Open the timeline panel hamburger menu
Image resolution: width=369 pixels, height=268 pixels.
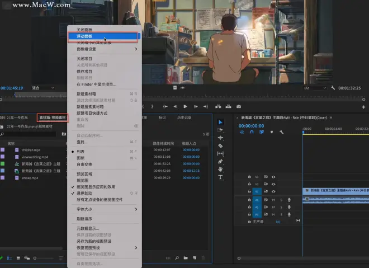click(x=331, y=117)
